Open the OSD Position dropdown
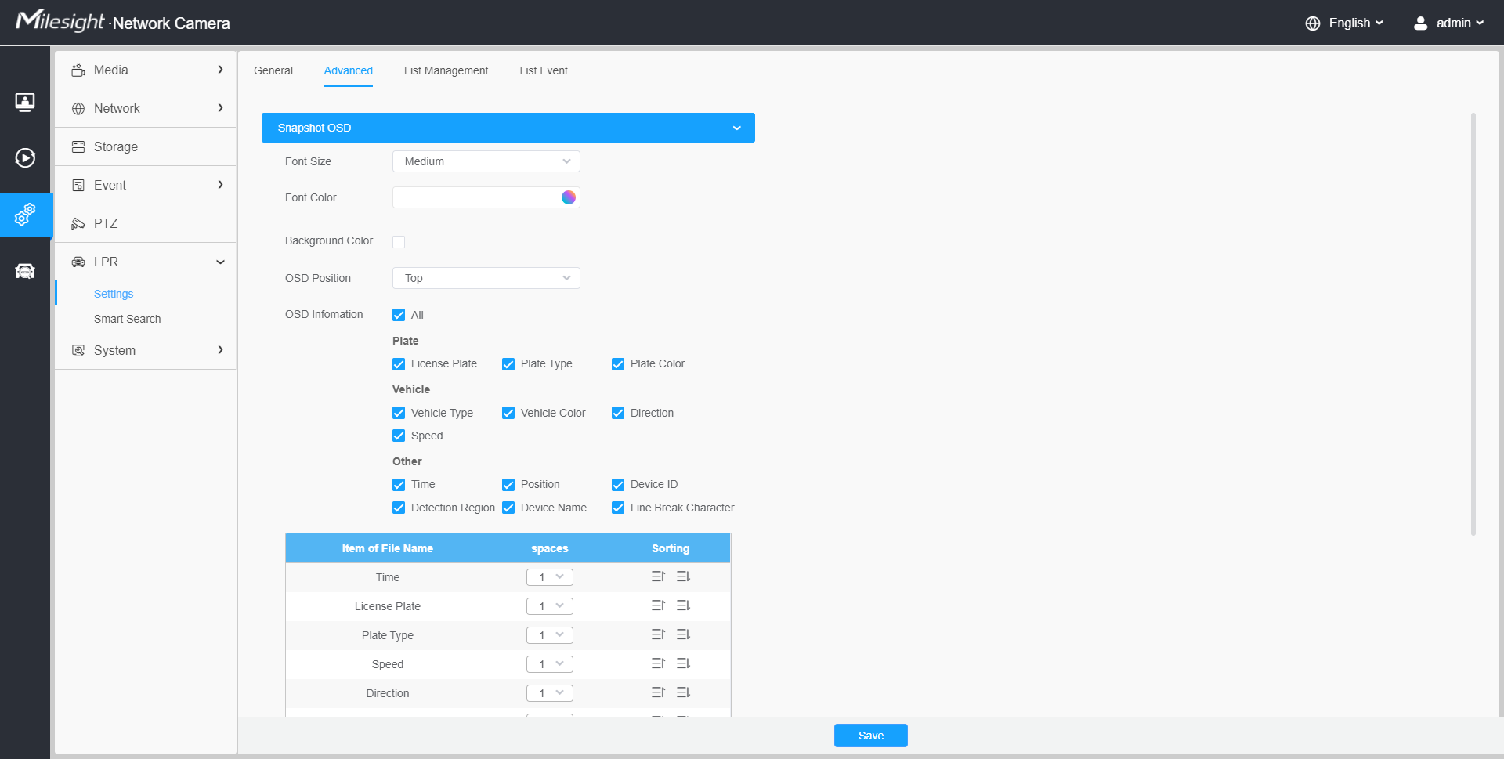 (486, 278)
